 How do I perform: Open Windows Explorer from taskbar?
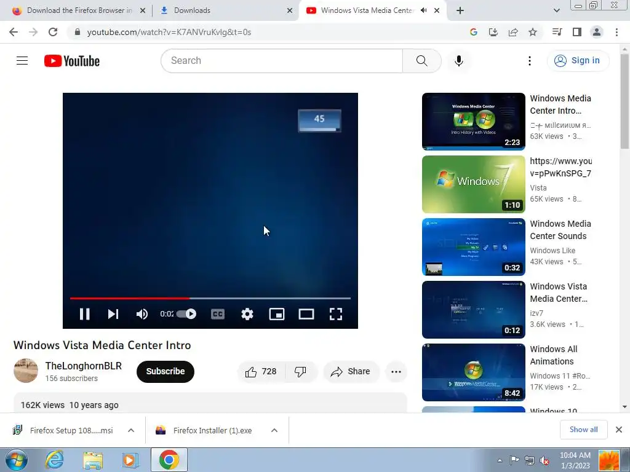pyautogui.click(x=93, y=460)
